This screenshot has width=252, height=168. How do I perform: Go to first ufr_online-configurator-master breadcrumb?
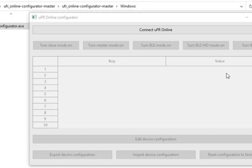[29, 6]
